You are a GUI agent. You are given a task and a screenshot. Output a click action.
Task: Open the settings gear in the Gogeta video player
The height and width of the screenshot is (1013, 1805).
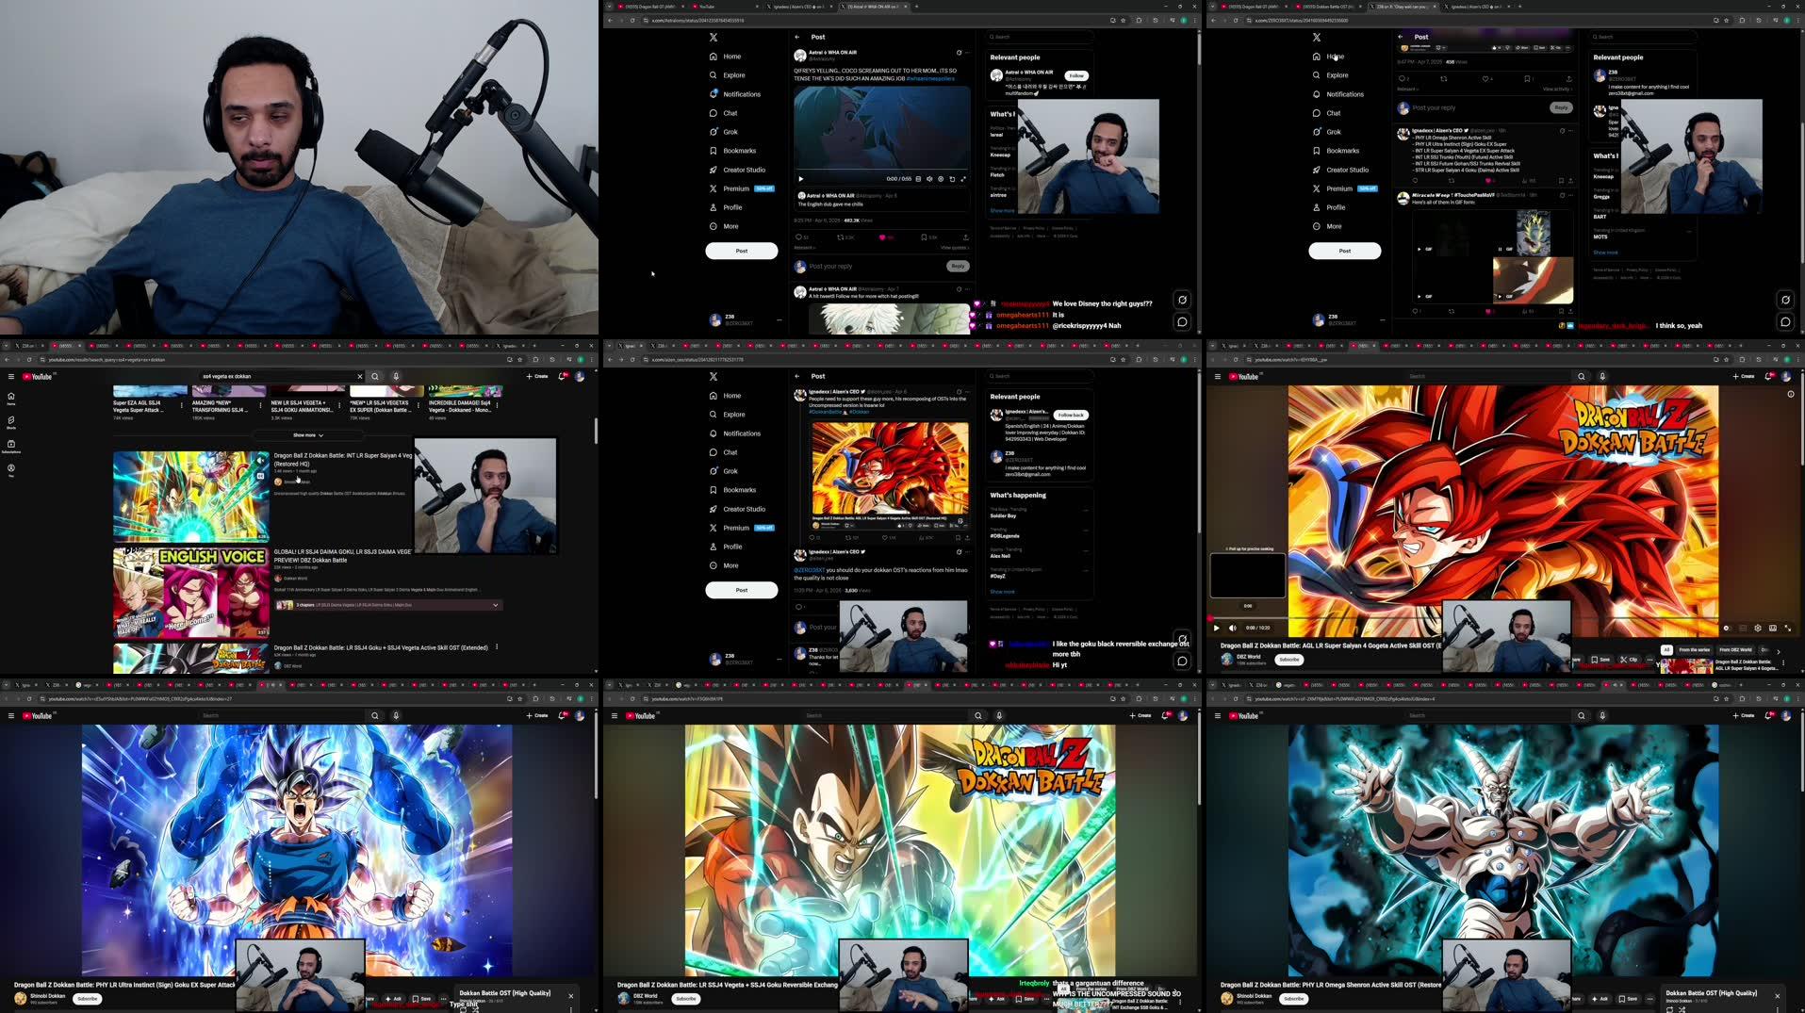point(1758,629)
